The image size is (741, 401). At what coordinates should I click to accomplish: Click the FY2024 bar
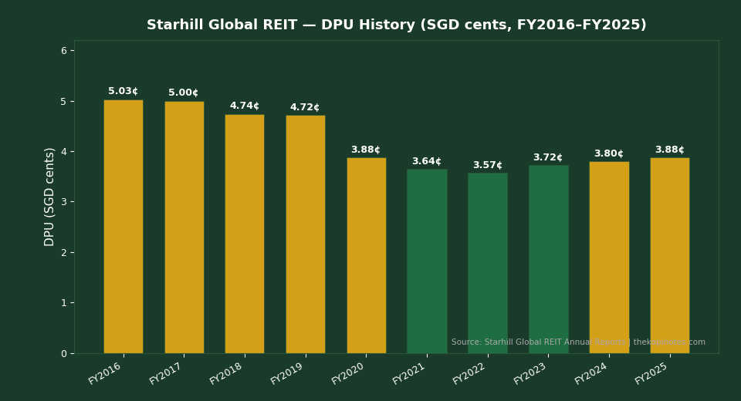[609, 258]
